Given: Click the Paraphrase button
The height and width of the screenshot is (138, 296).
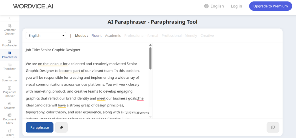Looking at the screenshot, I should (x=40, y=127).
